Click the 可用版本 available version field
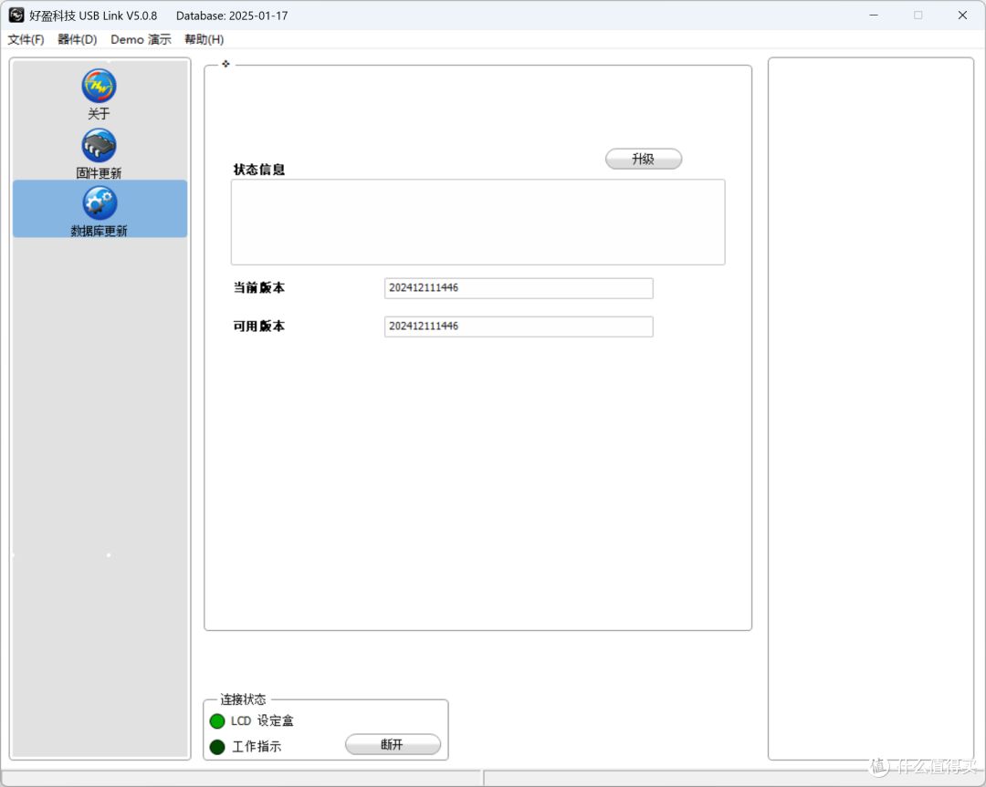 click(x=519, y=326)
